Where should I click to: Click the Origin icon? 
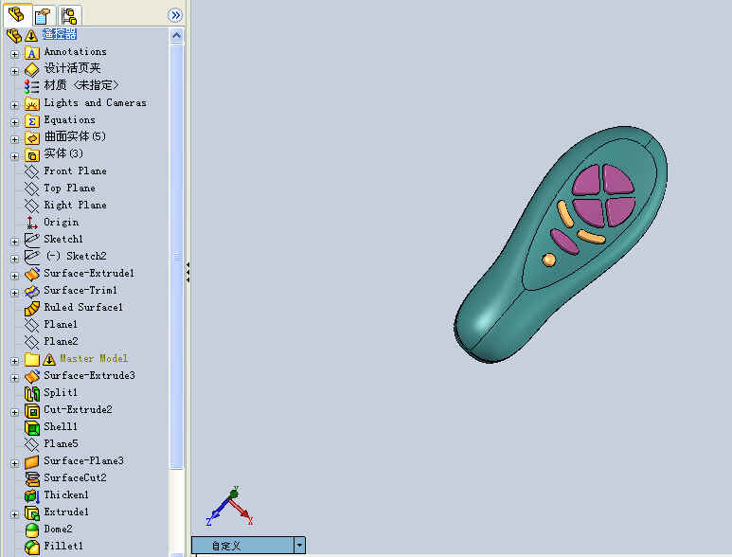coord(32,223)
